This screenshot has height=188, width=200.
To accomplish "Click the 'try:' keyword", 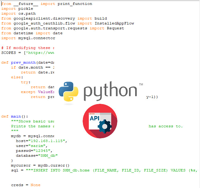I will click(x=25, y=82).
